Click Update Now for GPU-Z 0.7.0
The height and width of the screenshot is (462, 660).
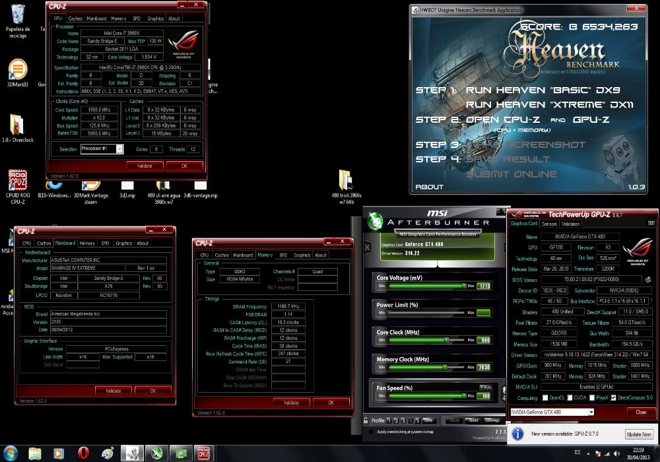coord(639,434)
